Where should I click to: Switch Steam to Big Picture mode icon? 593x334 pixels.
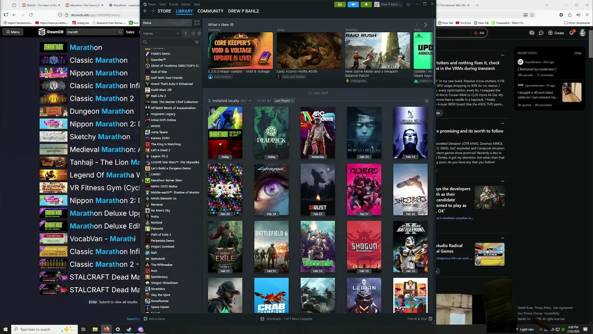point(408,4)
